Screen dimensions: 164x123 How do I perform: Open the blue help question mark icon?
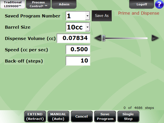(159, 4)
